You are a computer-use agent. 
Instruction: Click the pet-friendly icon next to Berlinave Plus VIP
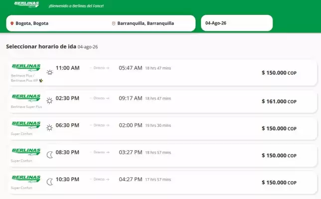[x=41, y=81]
